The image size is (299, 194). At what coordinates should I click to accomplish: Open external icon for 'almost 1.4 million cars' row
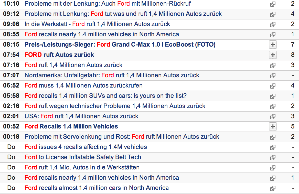click(x=273, y=188)
